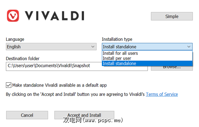Click the 'Language' field label
The width and height of the screenshot is (199, 127).
tap(15, 39)
